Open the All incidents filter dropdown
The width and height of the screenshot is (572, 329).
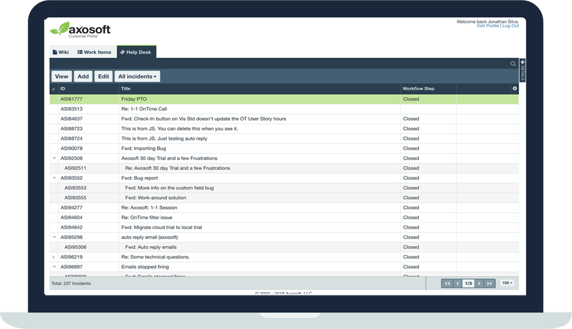137,77
